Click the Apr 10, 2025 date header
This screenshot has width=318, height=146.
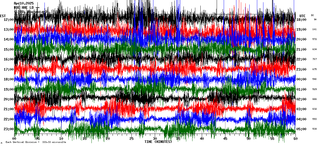pos(23,3)
